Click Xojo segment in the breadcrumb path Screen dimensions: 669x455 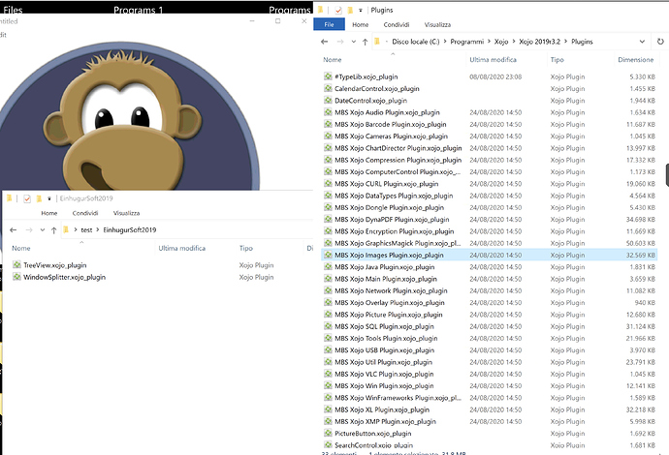pos(501,42)
